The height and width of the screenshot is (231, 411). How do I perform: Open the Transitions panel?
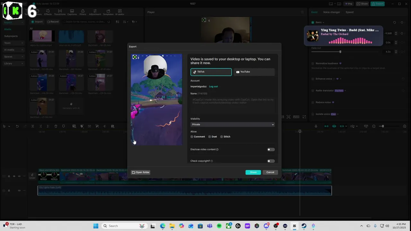60,12
